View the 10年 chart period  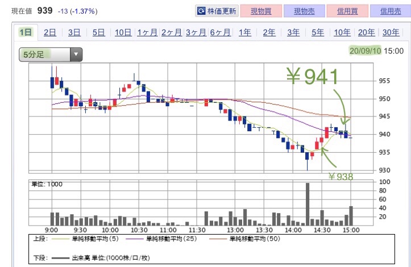342,32
